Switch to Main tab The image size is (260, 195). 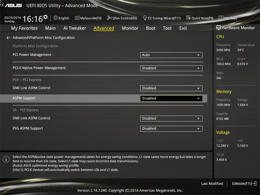[x=50, y=28]
